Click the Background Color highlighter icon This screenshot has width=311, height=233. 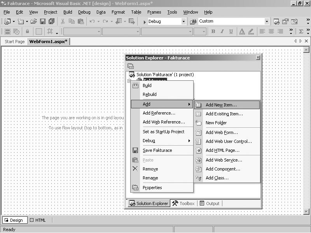coord(251,31)
